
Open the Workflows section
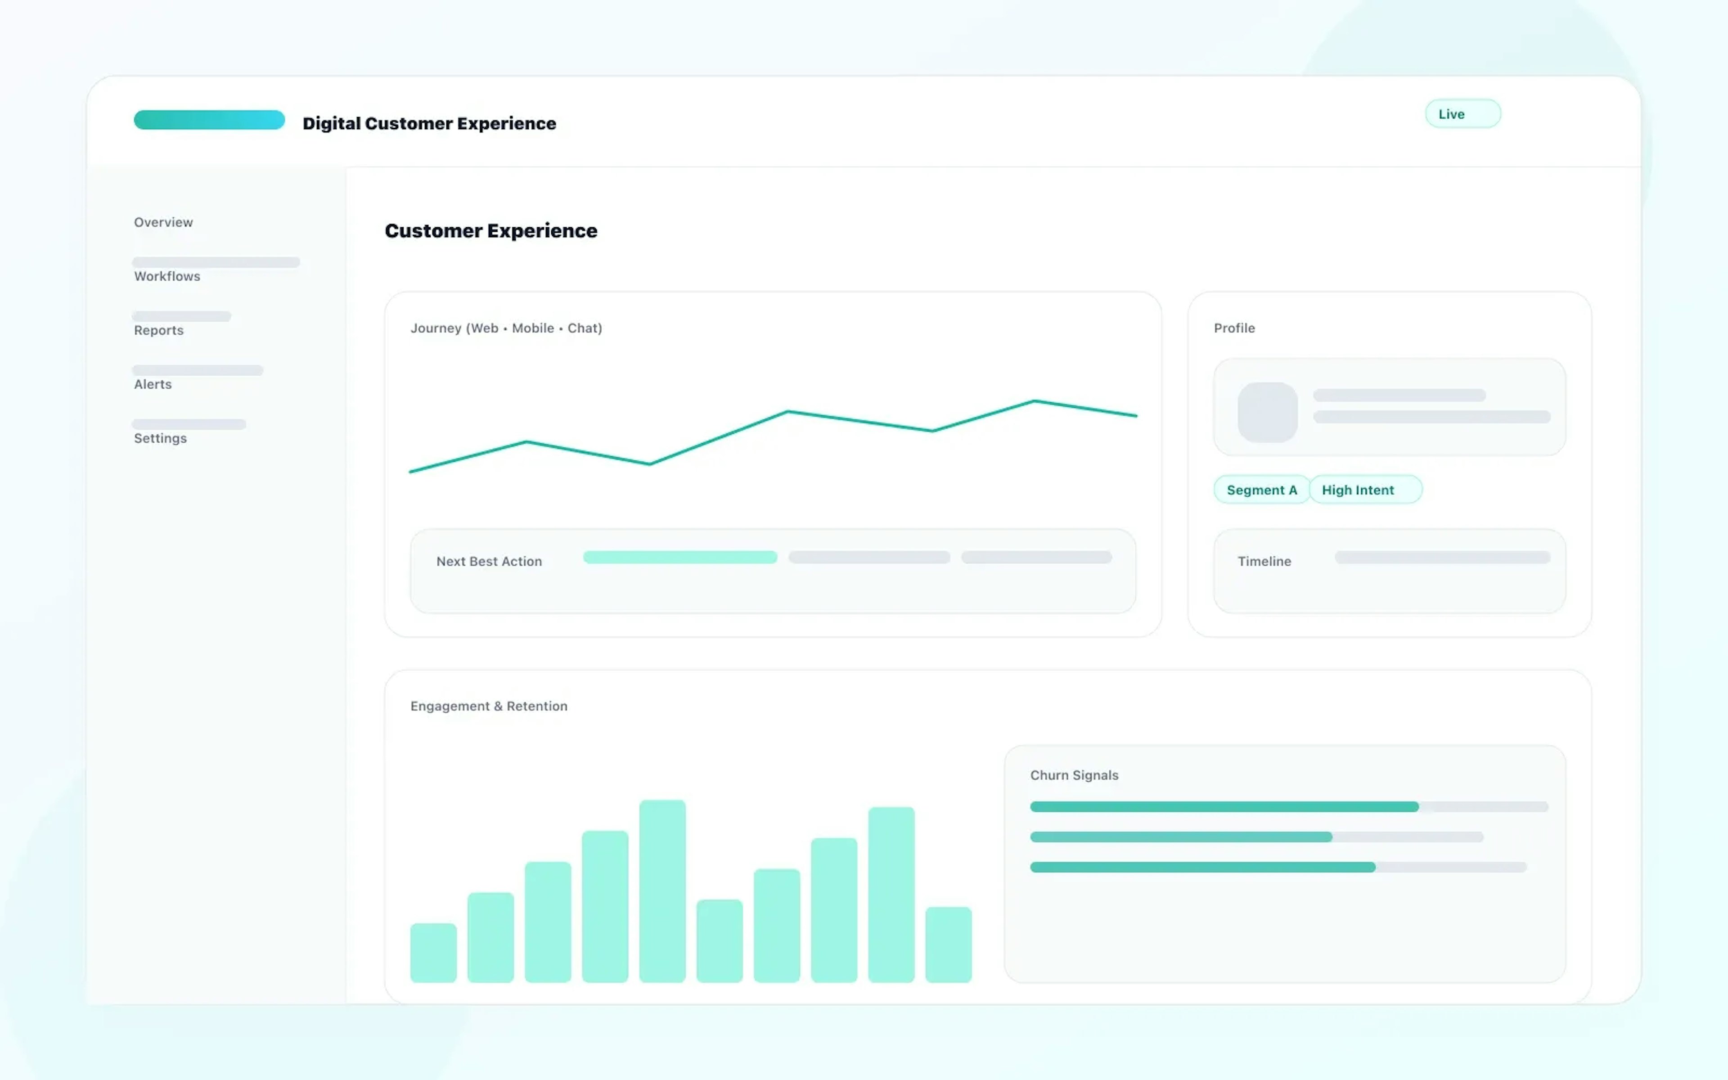166,276
